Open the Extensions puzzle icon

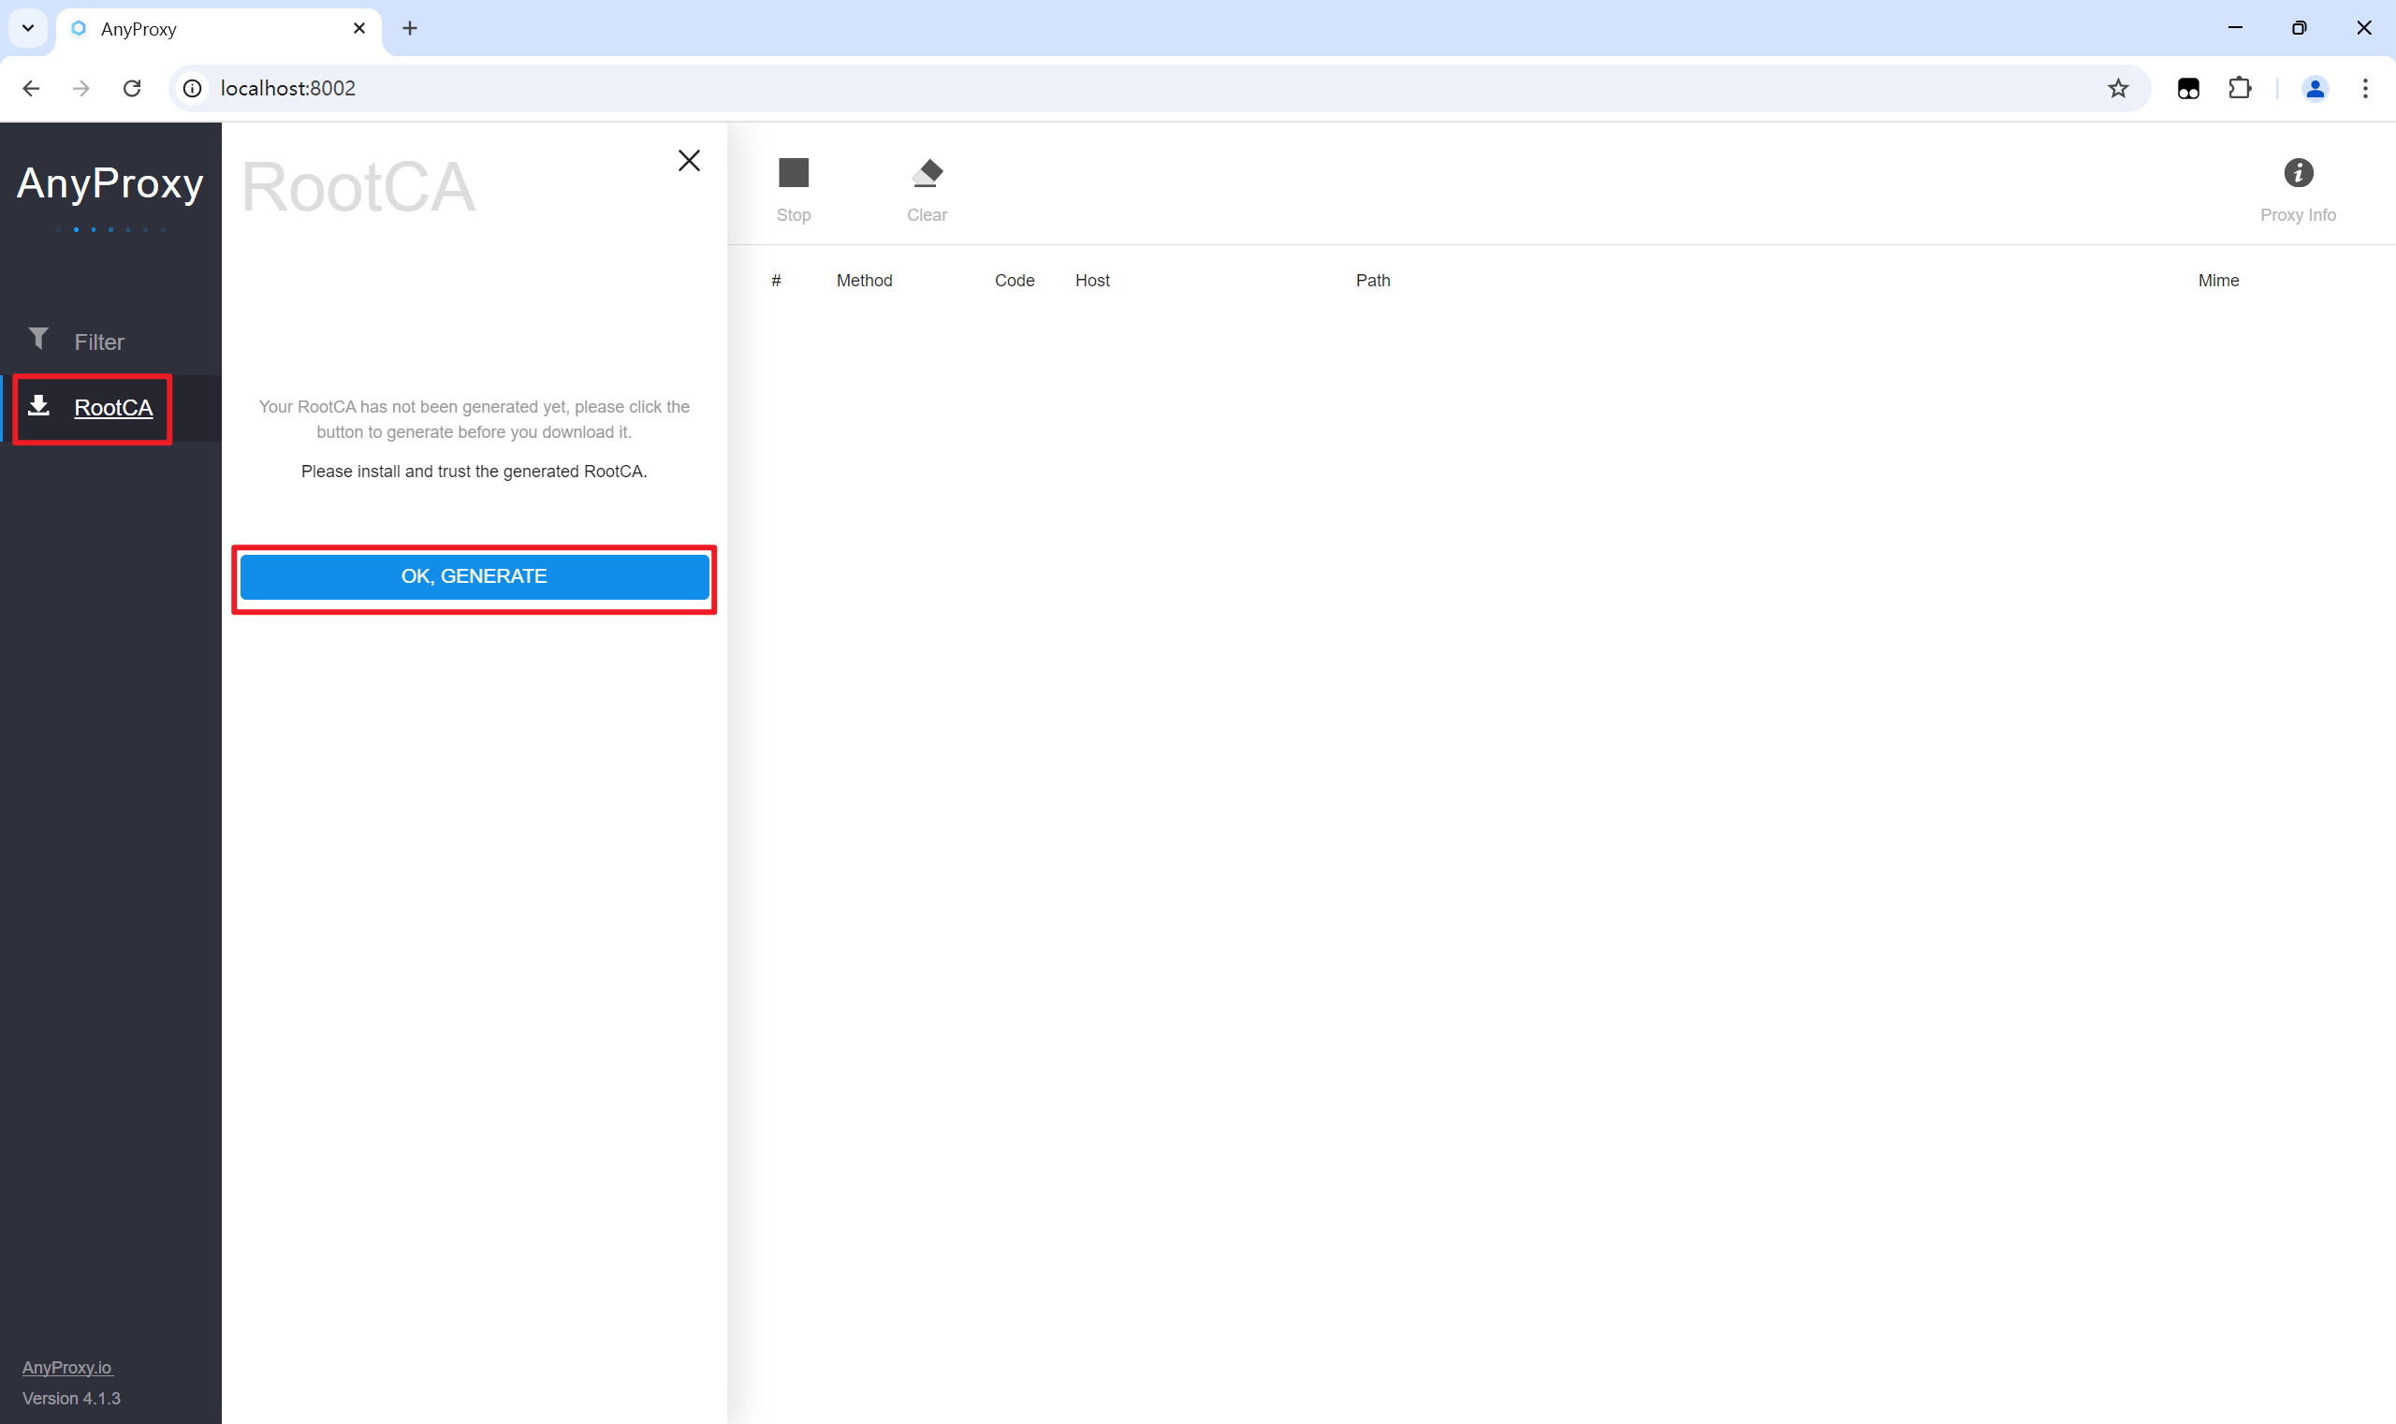point(2239,88)
